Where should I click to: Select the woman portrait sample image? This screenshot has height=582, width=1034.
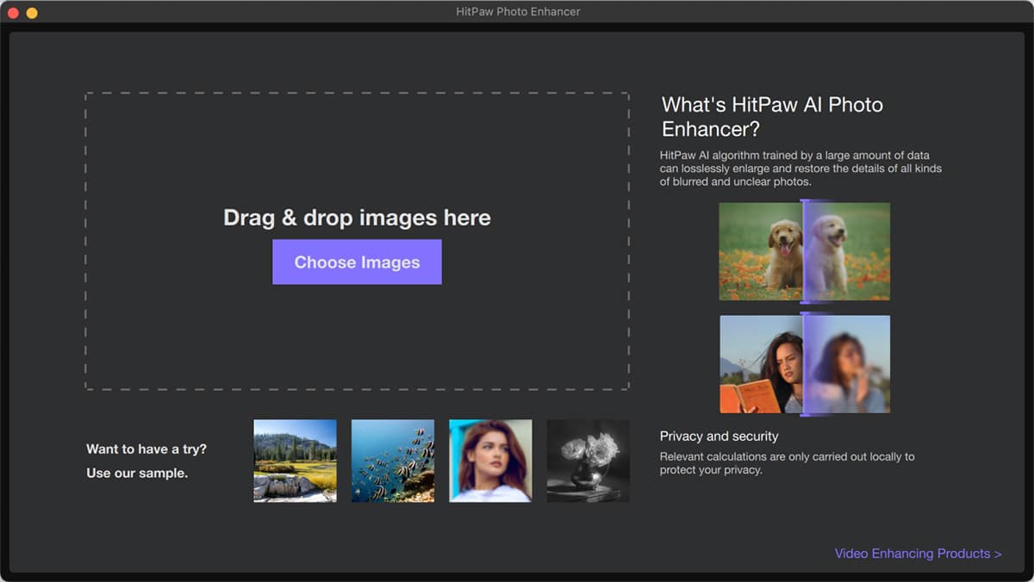(x=490, y=461)
